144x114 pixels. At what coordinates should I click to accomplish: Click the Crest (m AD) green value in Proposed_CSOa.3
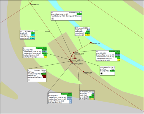pyautogui.click(x=112, y=71)
